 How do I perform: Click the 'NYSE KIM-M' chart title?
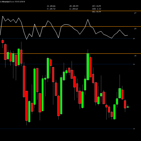pyautogui.click(x=20, y=2)
